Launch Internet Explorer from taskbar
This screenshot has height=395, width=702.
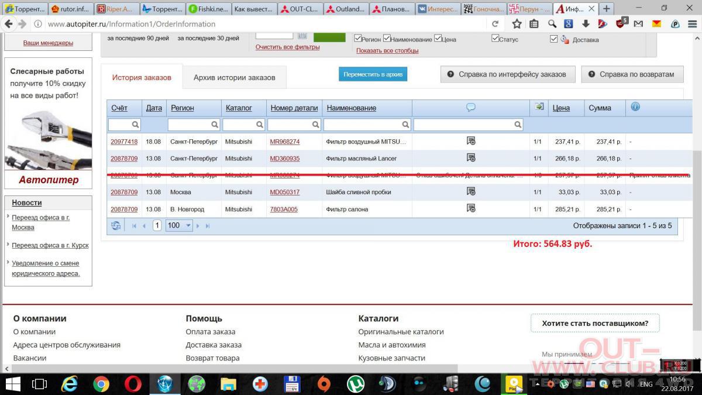[70, 383]
